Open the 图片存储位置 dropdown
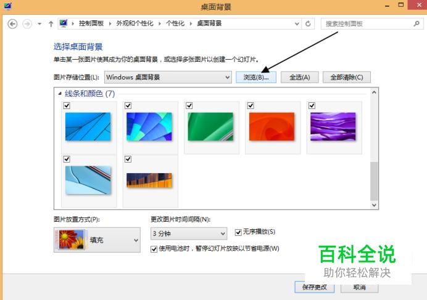427x300 pixels. 168,77
